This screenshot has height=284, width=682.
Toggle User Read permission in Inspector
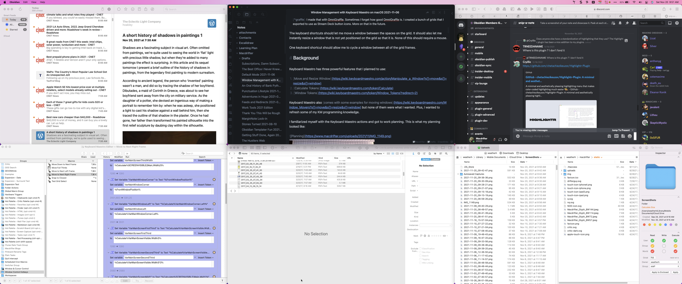(x=652, y=241)
